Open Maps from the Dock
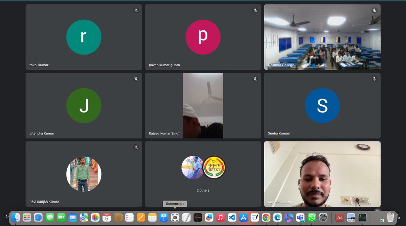This screenshot has height=226, width=406. point(84,217)
